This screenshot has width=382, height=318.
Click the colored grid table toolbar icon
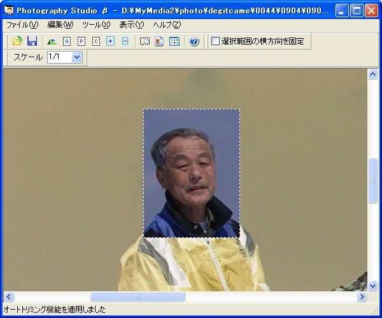point(174,41)
